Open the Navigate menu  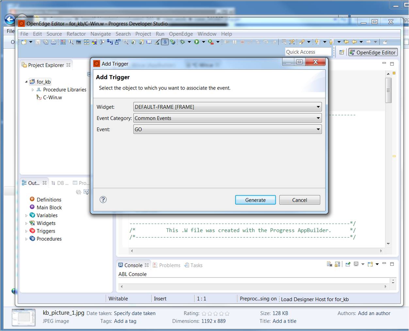[101, 34]
